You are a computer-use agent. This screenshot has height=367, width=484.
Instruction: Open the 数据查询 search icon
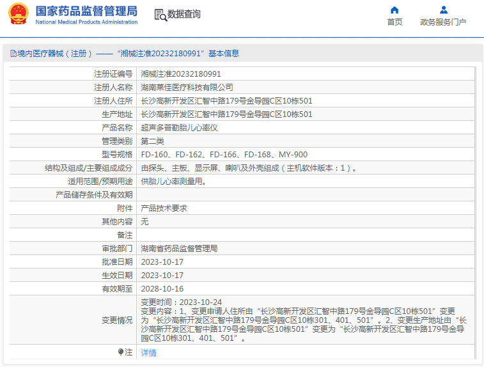click(x=160, y=15)
